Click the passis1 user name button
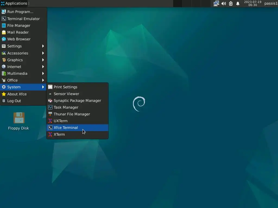The image size is (278, 208). coord(271,3)
